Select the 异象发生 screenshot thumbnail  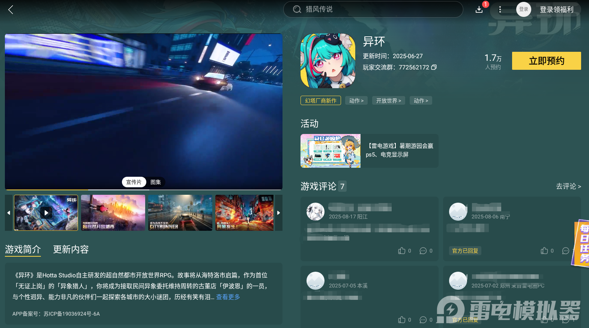[245, 213]
